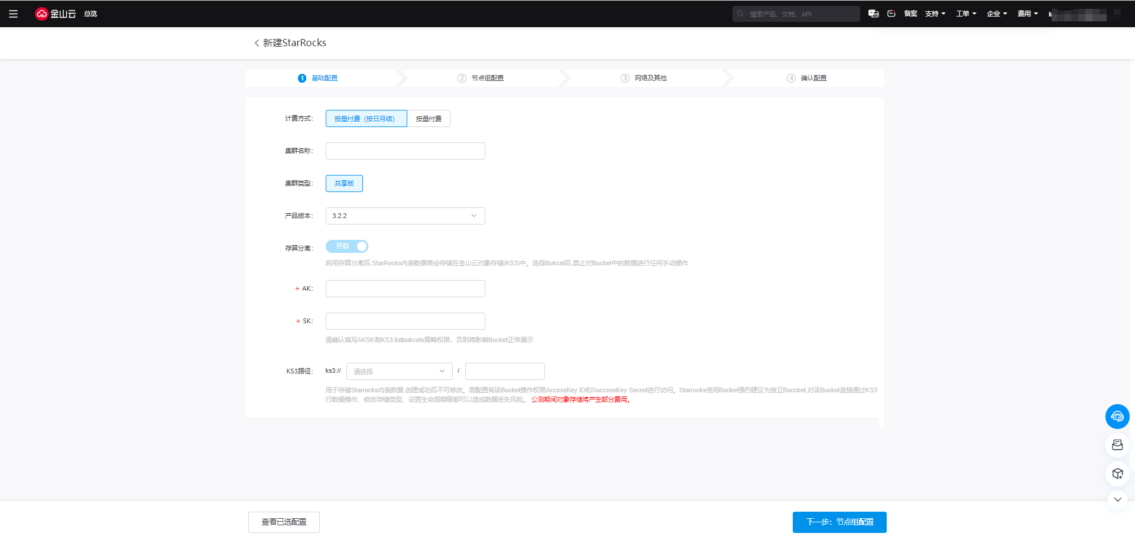This screenshot has width=1135, height=543.
Task: Select the 按量付费 billing option
Action: [x=429, y=119]
